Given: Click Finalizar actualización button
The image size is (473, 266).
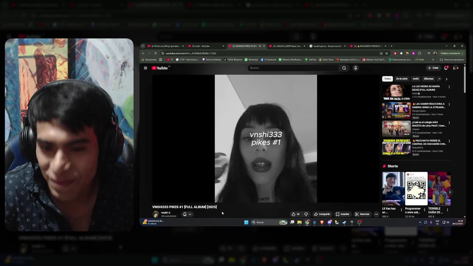Looking at the screenshot, I should [x=452, y=53].
